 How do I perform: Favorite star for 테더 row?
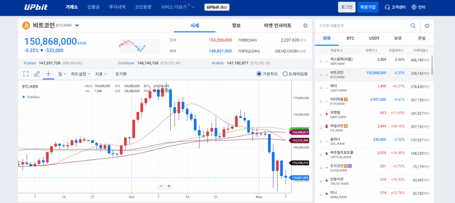[321, 88]
